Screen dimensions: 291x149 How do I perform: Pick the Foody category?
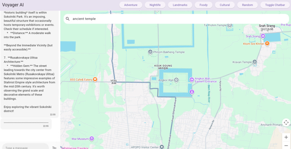click(x=203, y=5)
